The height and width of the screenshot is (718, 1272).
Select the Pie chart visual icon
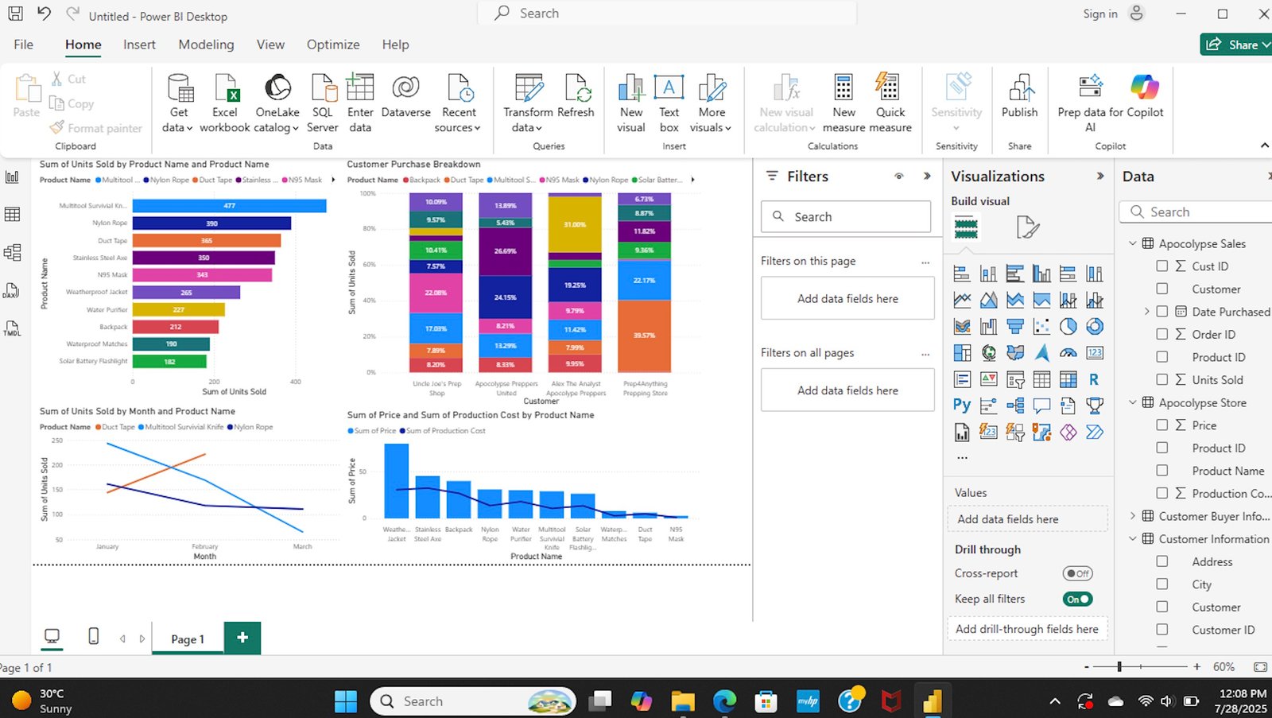pos(1068,327)
